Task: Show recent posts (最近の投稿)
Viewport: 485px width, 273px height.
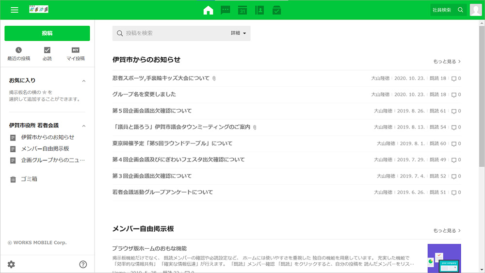Action: (18, 54)
